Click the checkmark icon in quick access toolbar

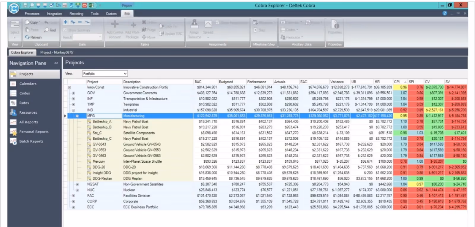51,5
